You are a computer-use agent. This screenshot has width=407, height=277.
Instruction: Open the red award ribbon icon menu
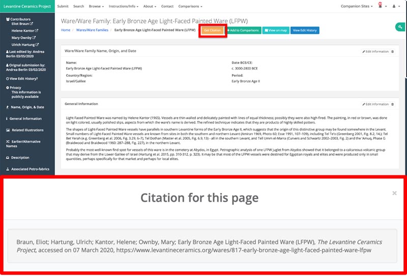(382, 6)
